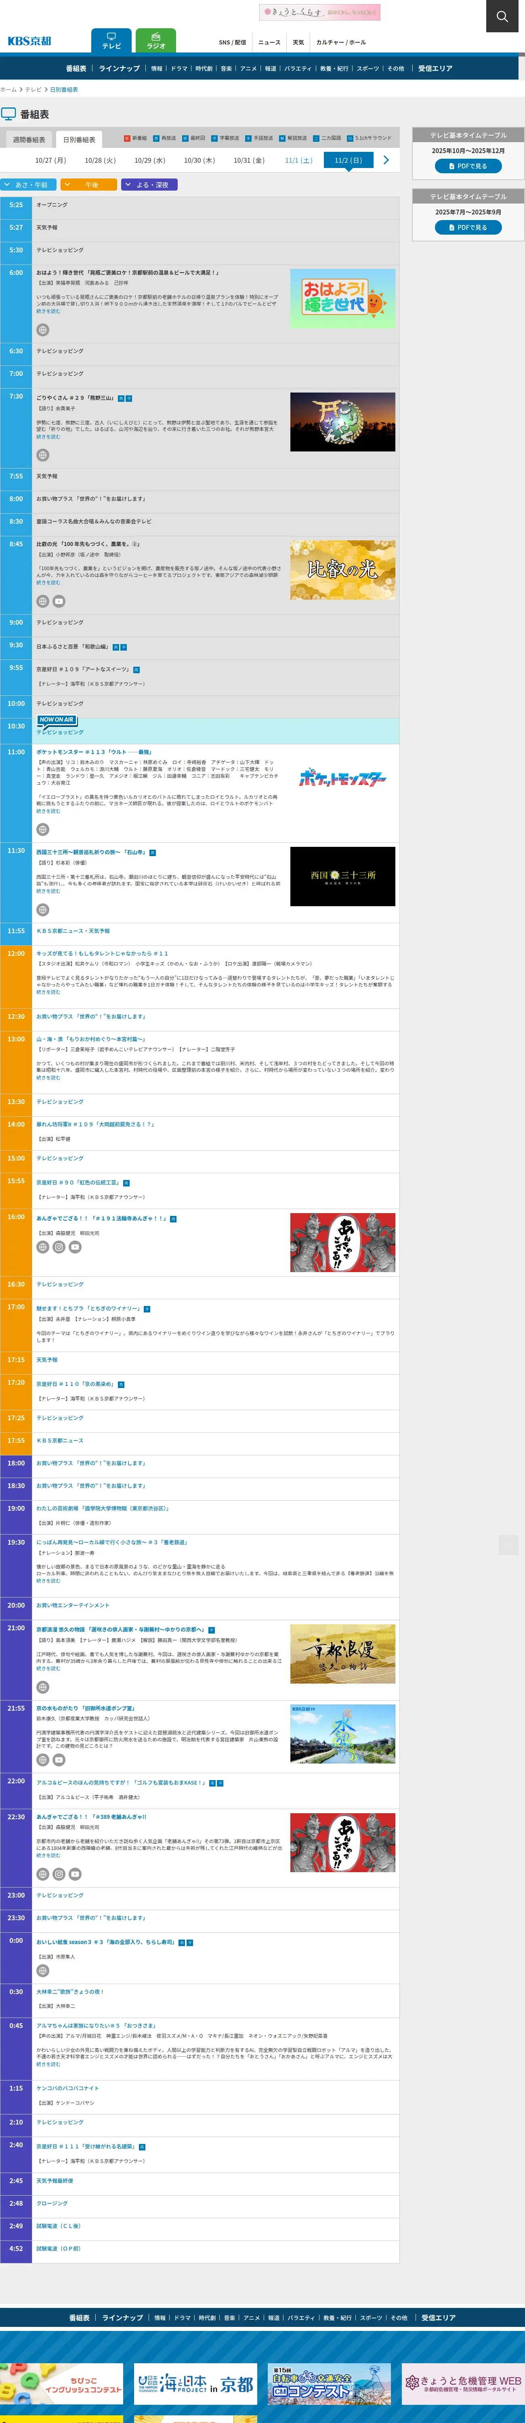Open website globe icon for ごりやくさん 熊野三山
This screenshot has width=525, height=2423.
(42, 455)
